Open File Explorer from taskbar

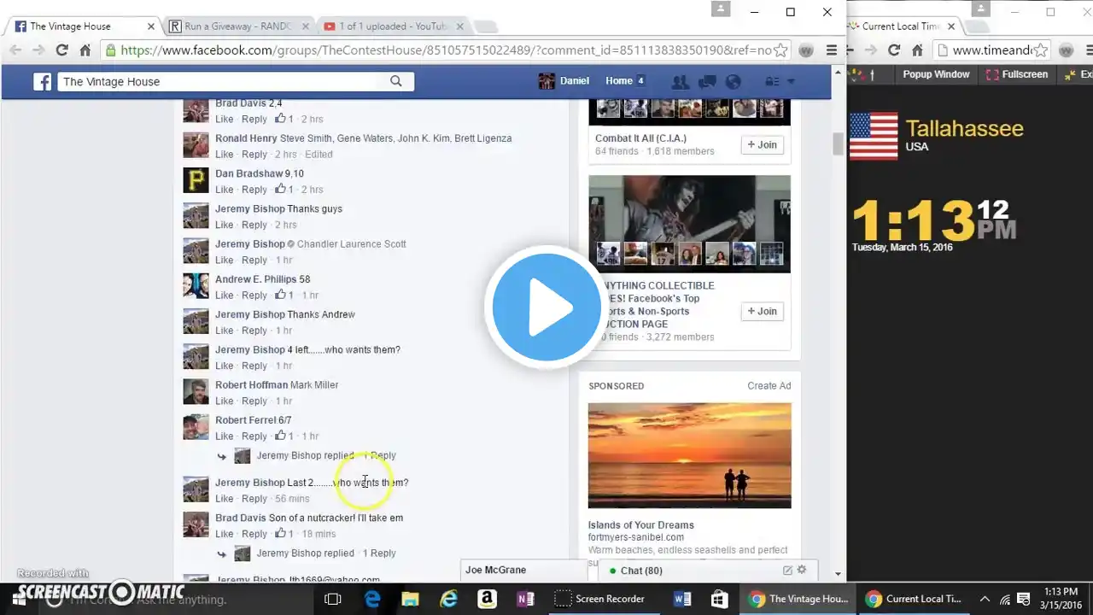411,599
